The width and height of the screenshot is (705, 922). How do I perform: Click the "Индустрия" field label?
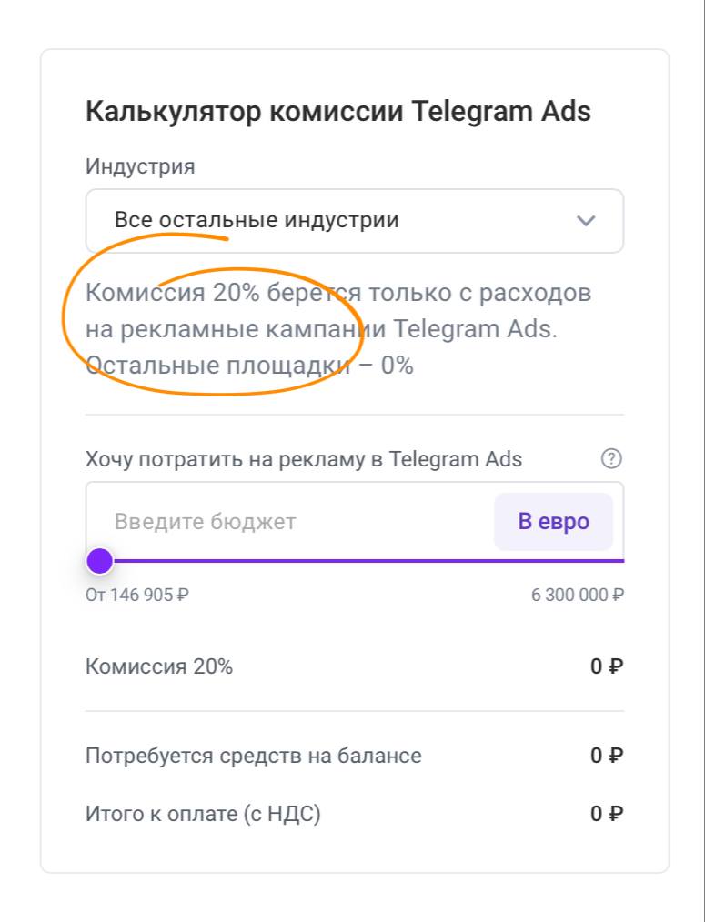pyautogui.click(x=140, y=166)
